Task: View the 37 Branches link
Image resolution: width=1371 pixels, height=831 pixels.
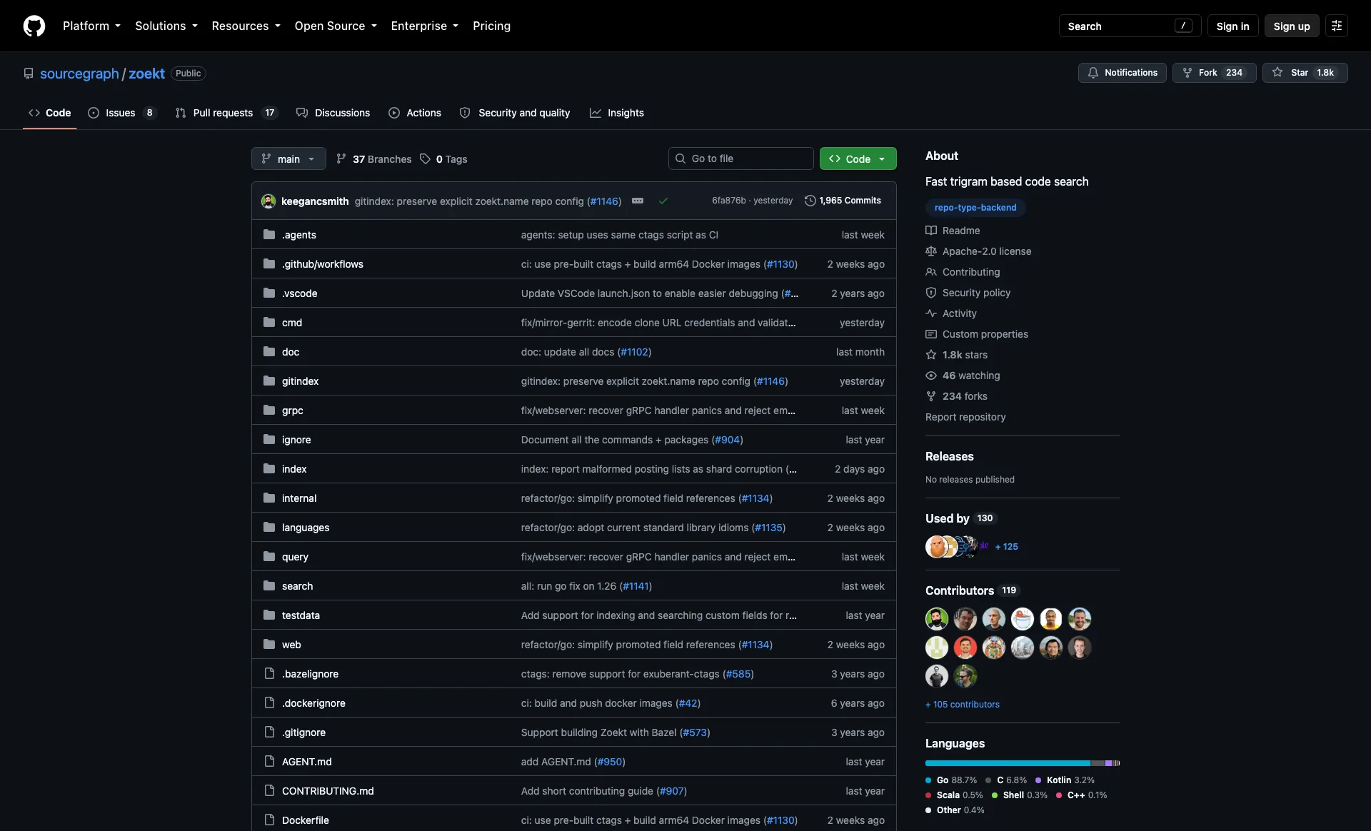Action: pyautogui.click(x=373, y=158)
